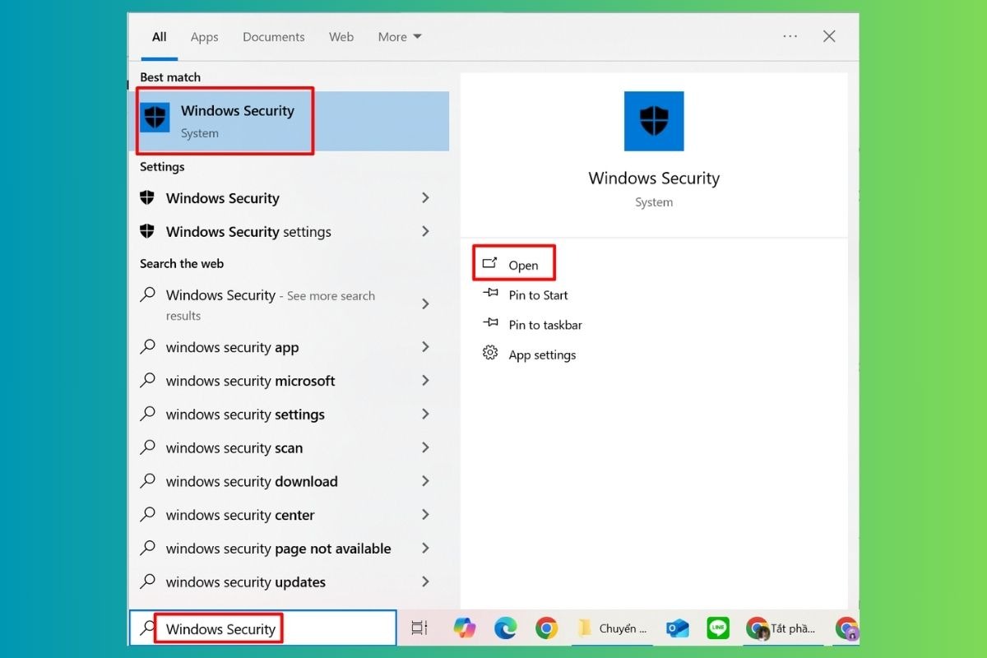Screen dimensions: 987x658
Task: Open Outlook from the taskbar
Action: coord(677,628)
